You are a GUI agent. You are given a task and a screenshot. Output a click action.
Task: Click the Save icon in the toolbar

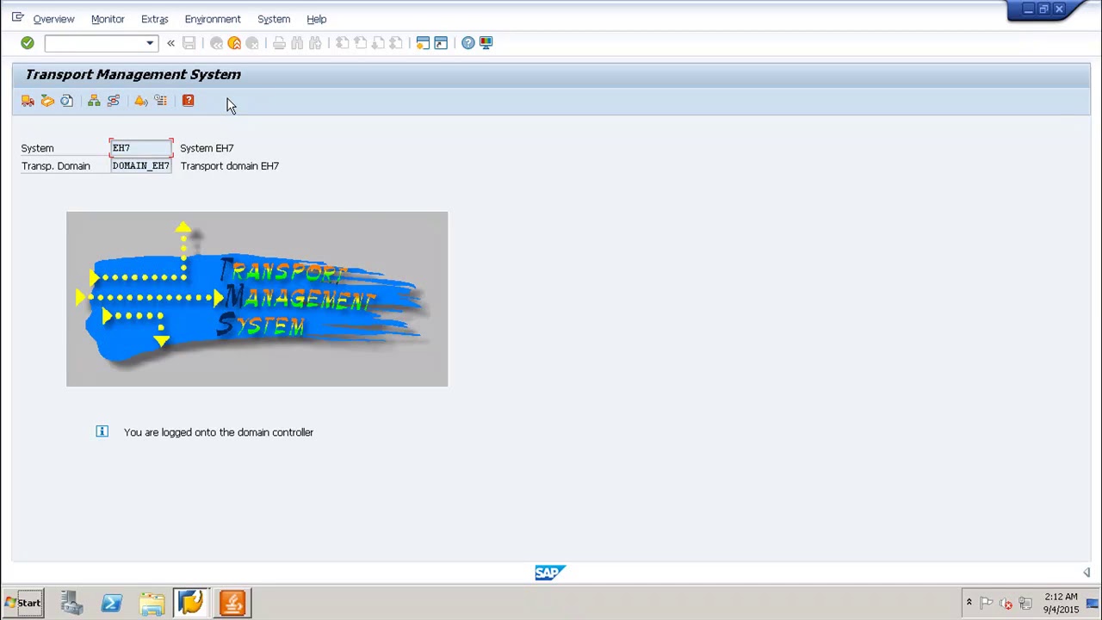189,43
